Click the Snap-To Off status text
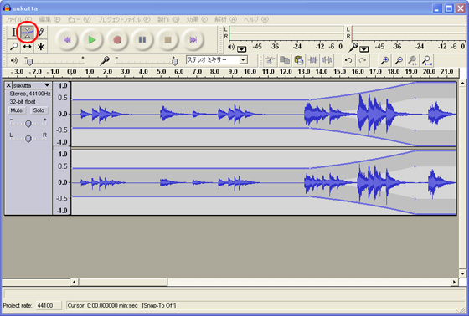 pyautogui.click(x=159, y=305)
